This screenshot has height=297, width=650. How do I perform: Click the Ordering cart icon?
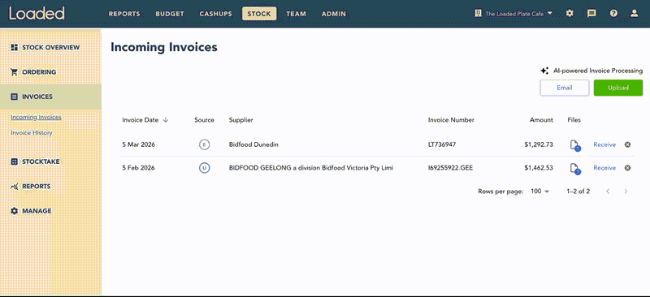click(14, 72)
